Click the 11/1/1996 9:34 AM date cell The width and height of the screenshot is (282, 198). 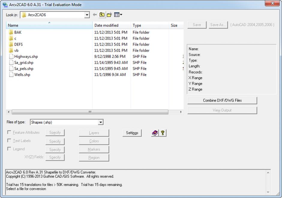click(x=110, y=75)
